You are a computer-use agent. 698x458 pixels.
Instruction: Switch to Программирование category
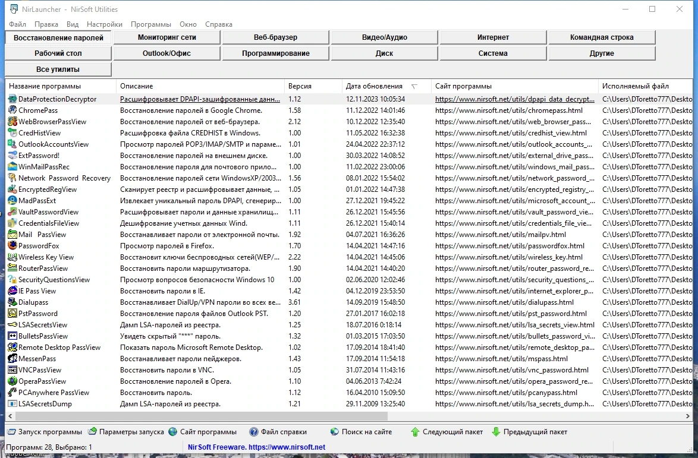tap(275, 53)
